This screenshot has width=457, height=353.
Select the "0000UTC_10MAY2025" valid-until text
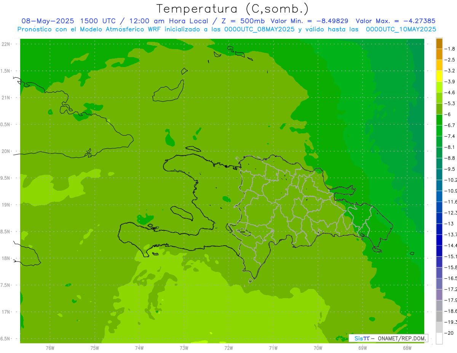[401, 29]
